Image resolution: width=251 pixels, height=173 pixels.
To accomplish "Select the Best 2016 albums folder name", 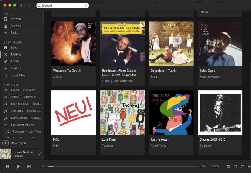I will point(23,125).
